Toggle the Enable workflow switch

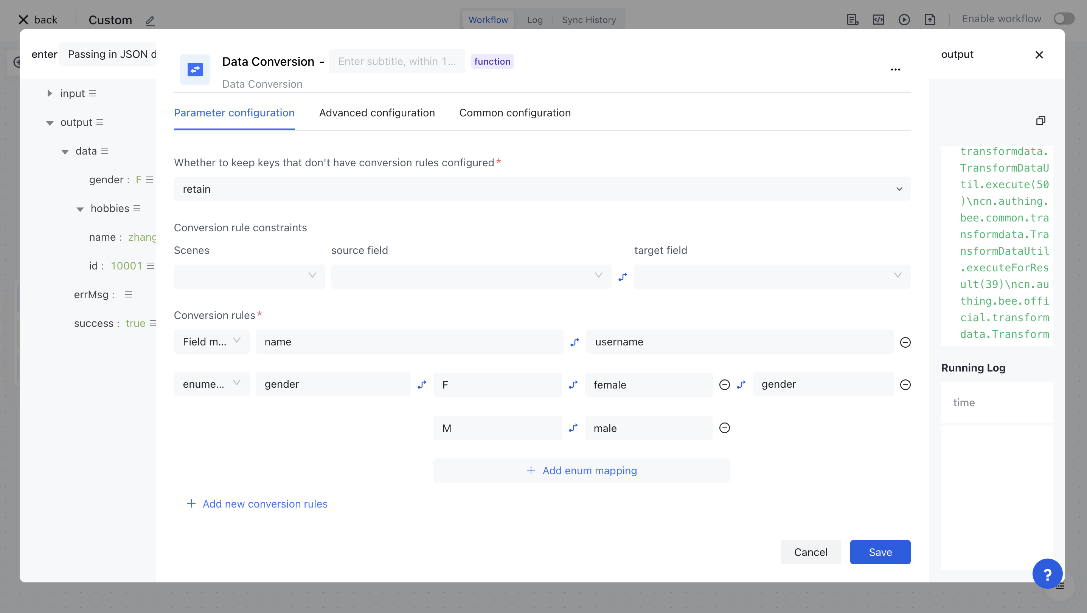point(1064,19)
